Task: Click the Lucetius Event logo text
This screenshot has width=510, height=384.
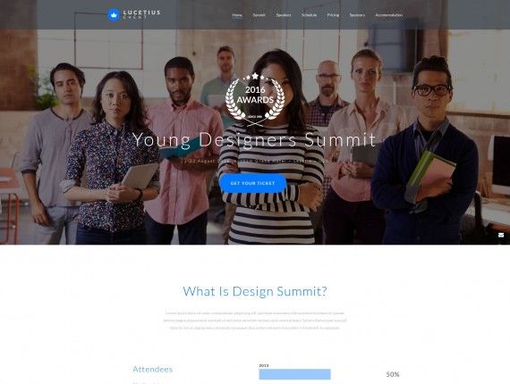Action: point(141,14)
